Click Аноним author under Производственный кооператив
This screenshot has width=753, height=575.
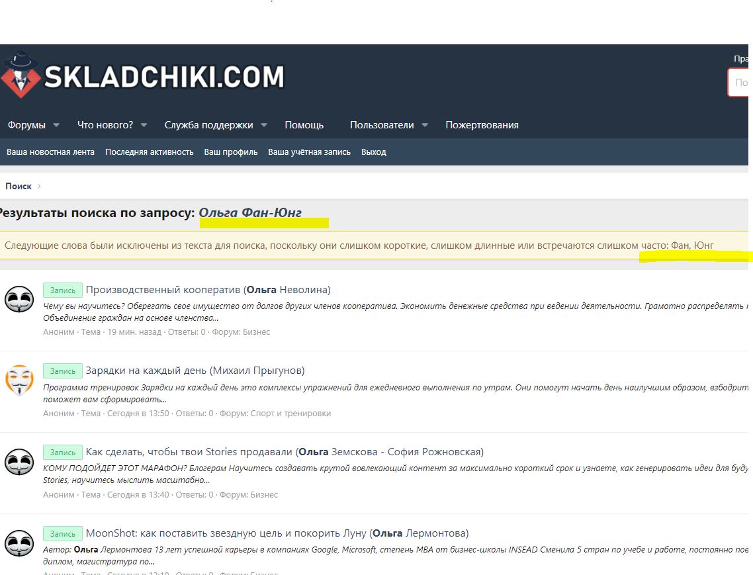(59, 332)
